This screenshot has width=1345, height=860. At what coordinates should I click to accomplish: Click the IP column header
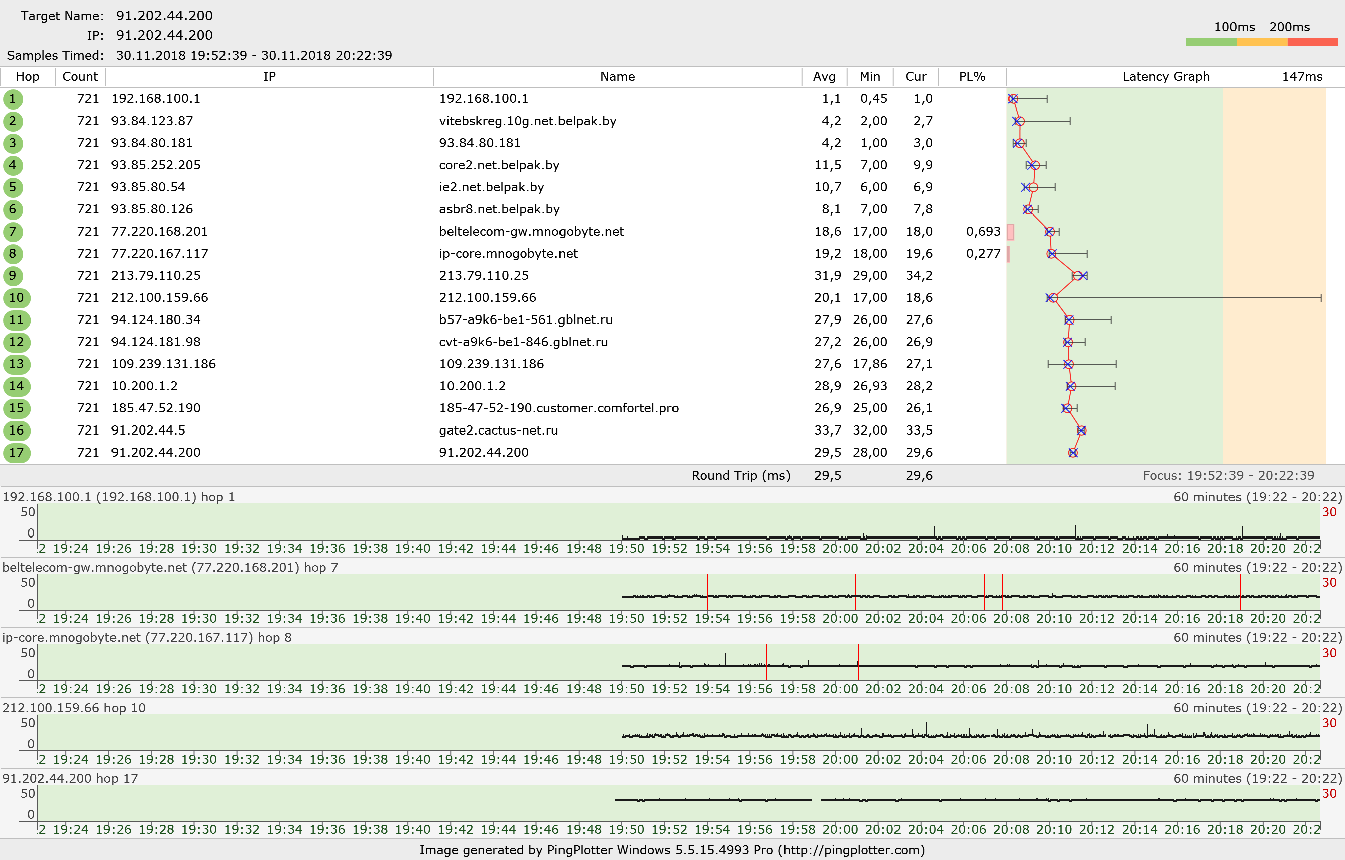tap(269, 76)
